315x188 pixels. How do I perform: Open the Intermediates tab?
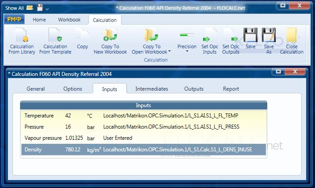(x=152, y=89)
